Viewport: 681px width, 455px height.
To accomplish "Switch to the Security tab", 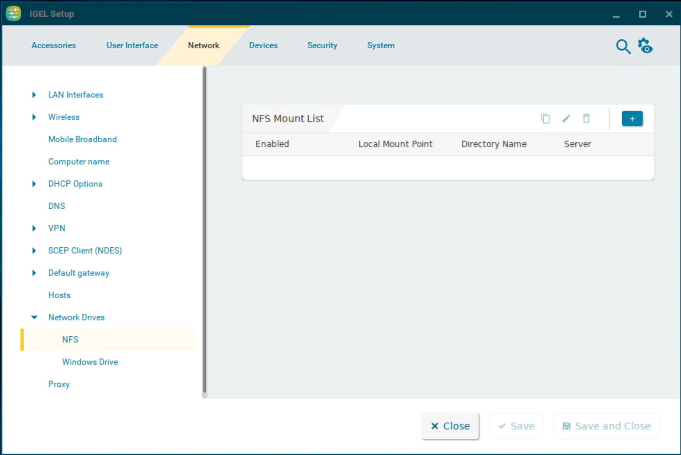I will point(322,45).
